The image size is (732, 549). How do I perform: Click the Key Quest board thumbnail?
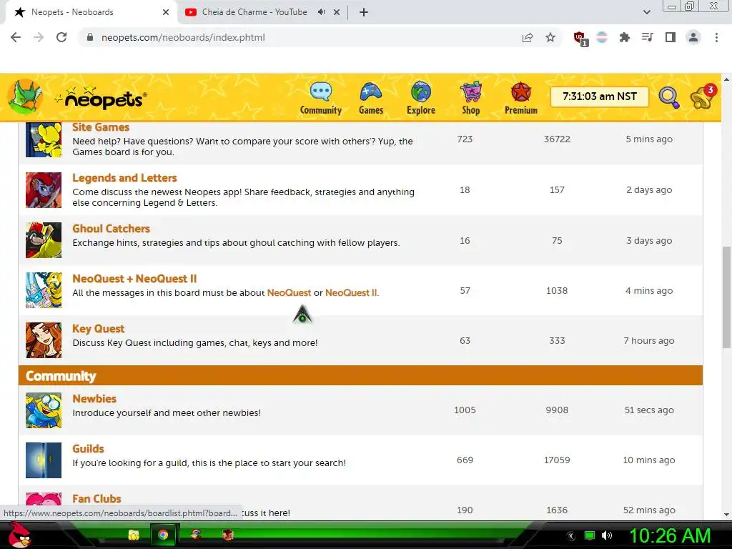pos(44,340)
